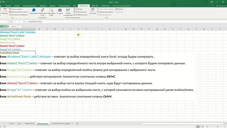227x128 pixels.
Task: Open Надстройки COM add-ins
Action: (x=51, y=12)
